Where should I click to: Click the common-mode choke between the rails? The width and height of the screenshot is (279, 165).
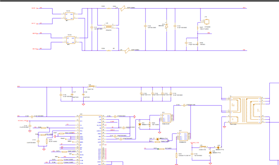[109, 27]
